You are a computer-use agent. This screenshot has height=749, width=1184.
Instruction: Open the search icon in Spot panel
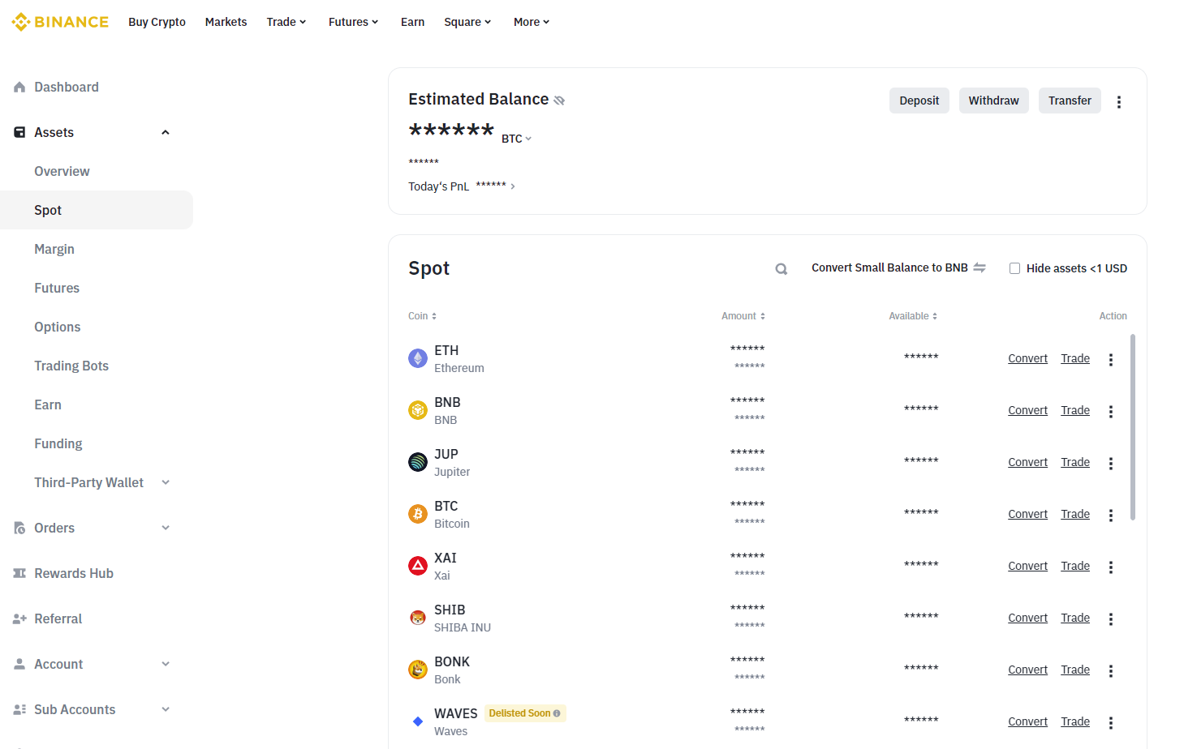(781, 269)
